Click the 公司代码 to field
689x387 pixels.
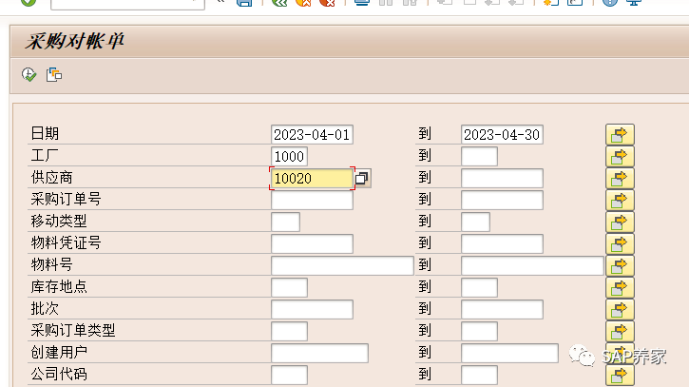pyautogui.click(x=479, y=376)
